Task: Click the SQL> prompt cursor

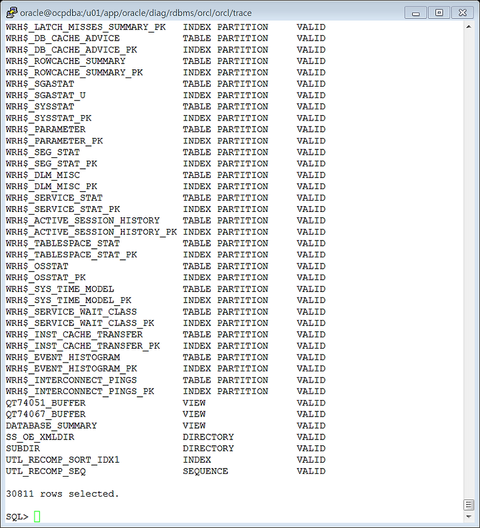Action: (37, 516)
